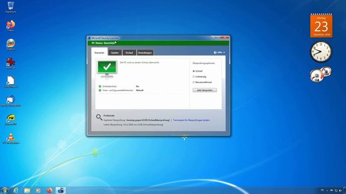Open the ImgBurn disc desktop shortcut
The height and width of the screenshot is (194, 346).
pos(11,44)
